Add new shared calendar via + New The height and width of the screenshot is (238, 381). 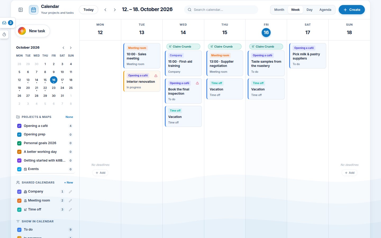[69, 183]
